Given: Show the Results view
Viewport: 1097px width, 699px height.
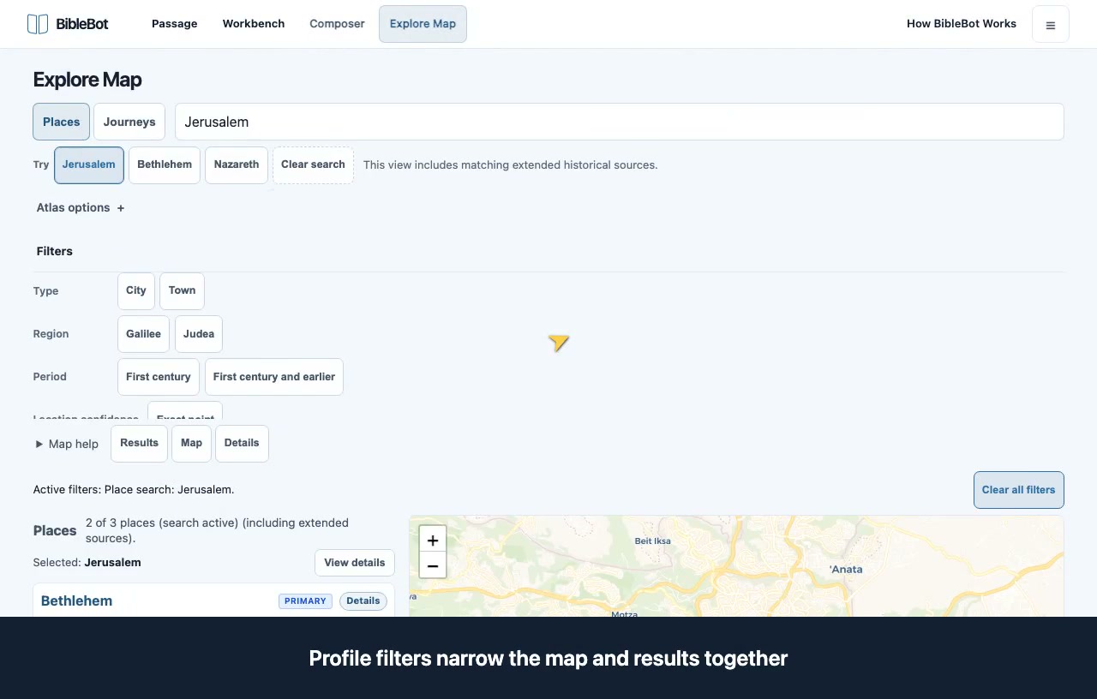Looking at the screenshot, I should tap(140, 443).
